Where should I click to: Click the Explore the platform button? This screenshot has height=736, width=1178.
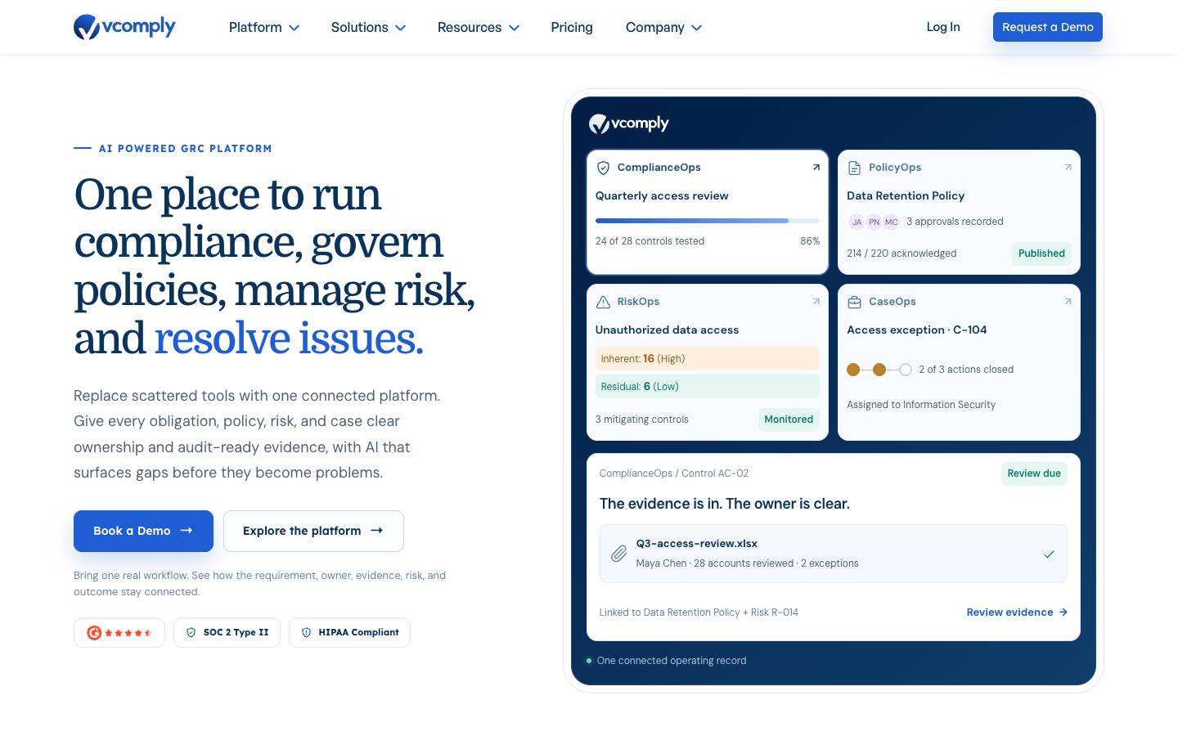(x=313, y=531)
